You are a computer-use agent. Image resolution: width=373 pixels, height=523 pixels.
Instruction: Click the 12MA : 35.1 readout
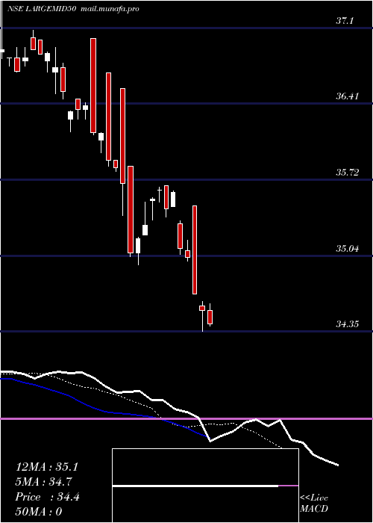pos(46,467)
